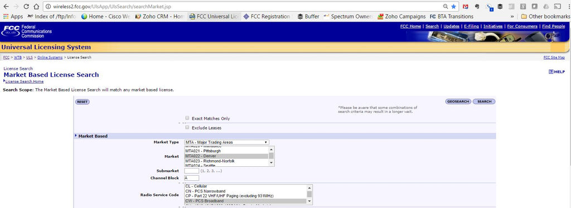571x208 pixels.
Task: Open FCC Registration bookmark
Action: (x=267, y=16)
